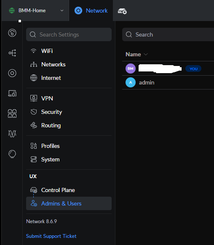The width and height of the screenshot is (214, 245).
Task: Open the Topology icon in left rail
Action: pos(12,53)
